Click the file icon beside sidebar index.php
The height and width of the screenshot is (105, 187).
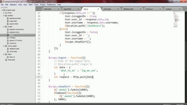pyautogui.click(x=6, y=60)
